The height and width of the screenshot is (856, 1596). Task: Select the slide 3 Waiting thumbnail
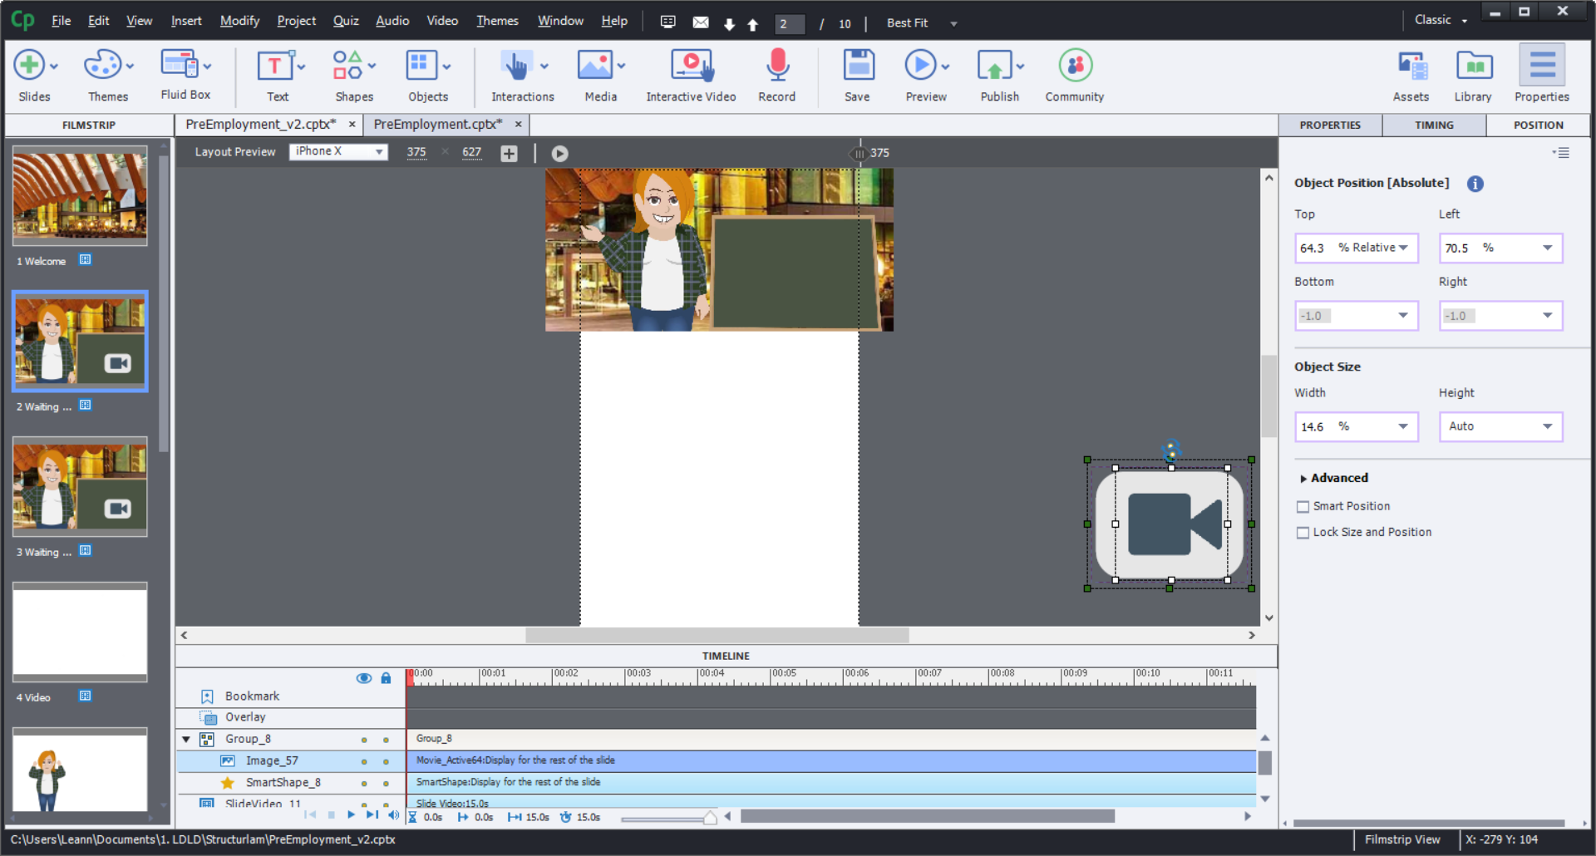click(x=79, y=487)
